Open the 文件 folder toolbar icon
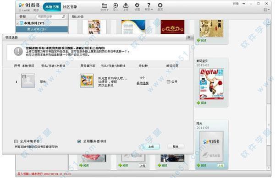 104,5
